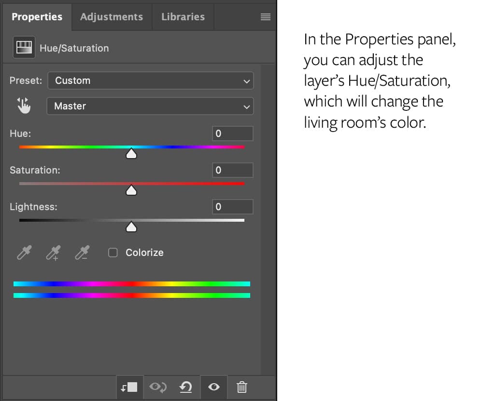Select the targeted adjustment tool
482x401 pixels.
pyautogui.click(x=24, y=106)
